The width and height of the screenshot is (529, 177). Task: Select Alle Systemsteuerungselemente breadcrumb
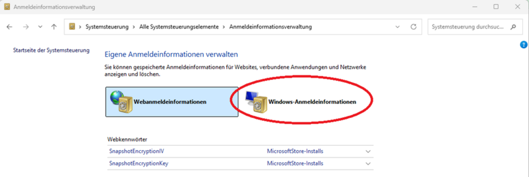point(179,27)
